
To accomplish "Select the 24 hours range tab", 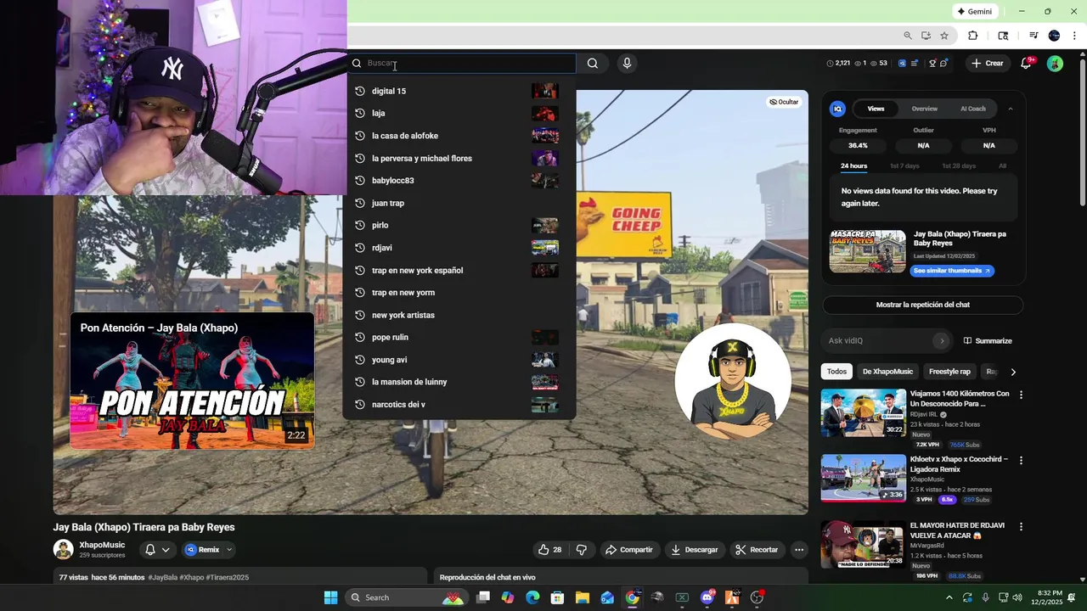I will pyautogui.click(x=853, y=165).
